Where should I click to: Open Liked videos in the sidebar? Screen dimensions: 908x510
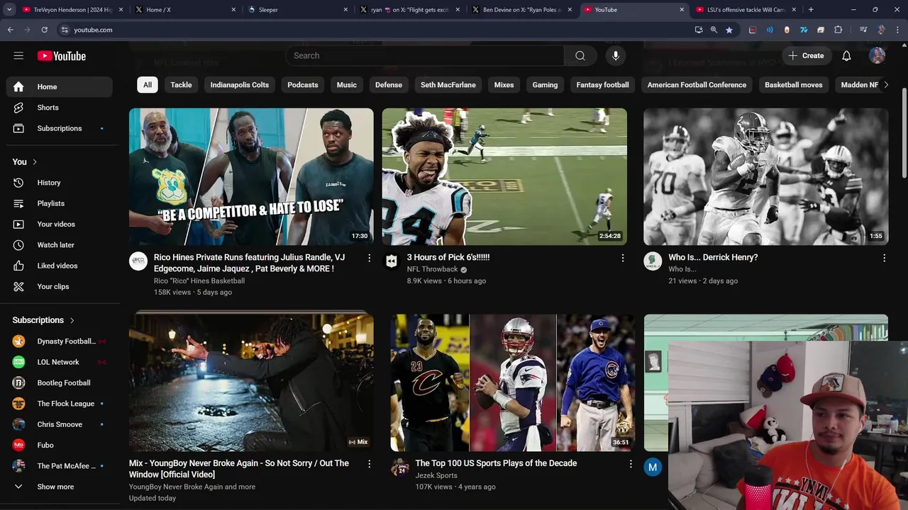[x=60, y=266]
